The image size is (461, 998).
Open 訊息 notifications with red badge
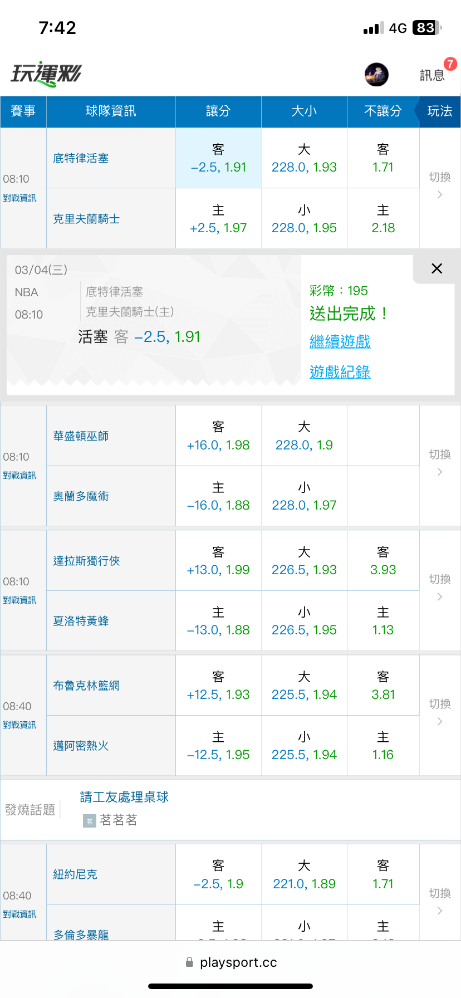click(x=433, y=75)
